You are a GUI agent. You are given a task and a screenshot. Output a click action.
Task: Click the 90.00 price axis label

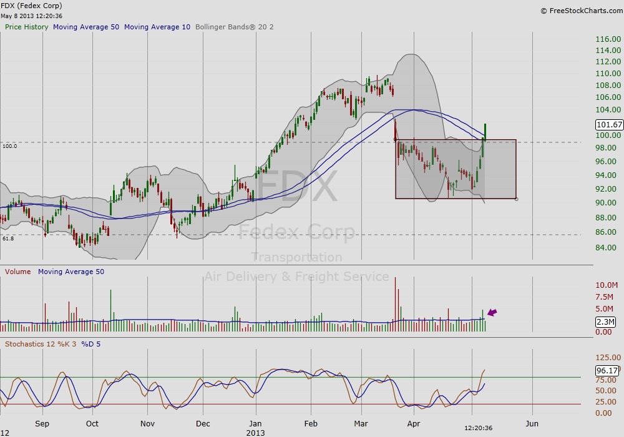pyautogui.click(x=606, y=202)
